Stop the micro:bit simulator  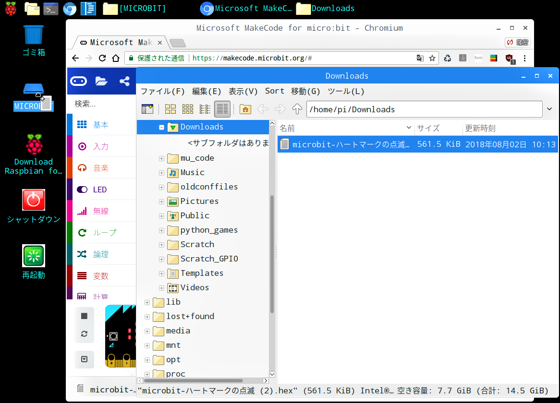pos(84,316)
